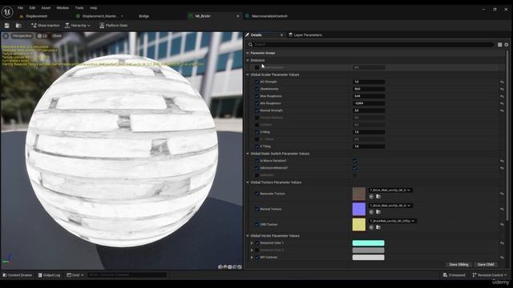Screen dimensions: 513x288
Task: Switch to the Layer Parameters tab
Action: (305, 35)
